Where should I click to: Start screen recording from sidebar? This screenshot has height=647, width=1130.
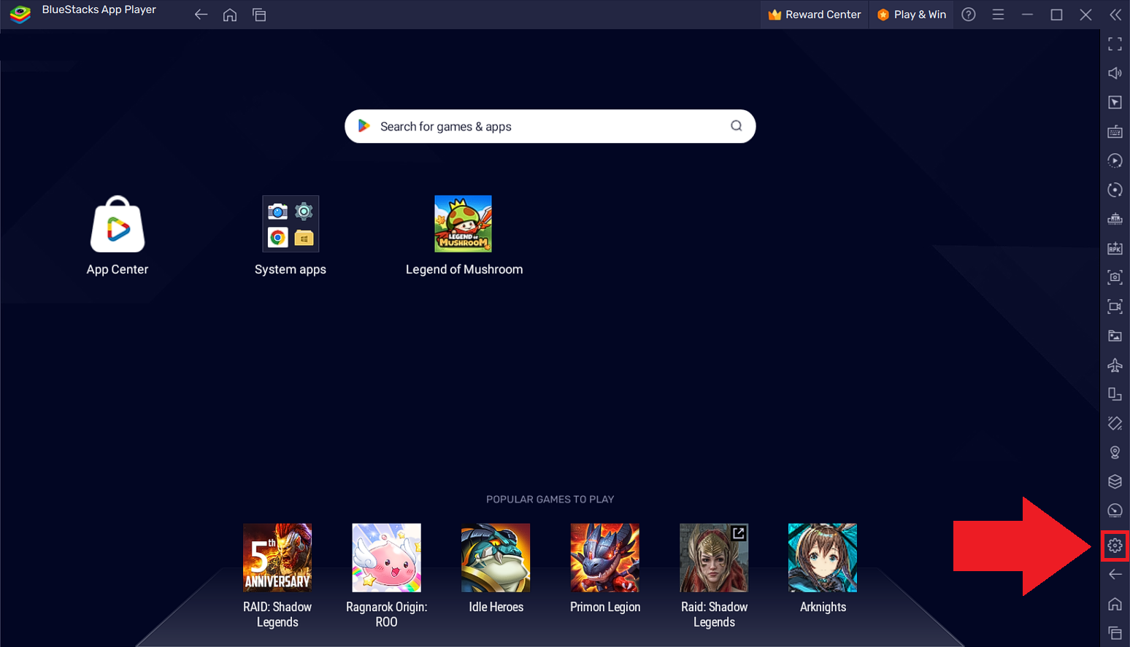1115,306
